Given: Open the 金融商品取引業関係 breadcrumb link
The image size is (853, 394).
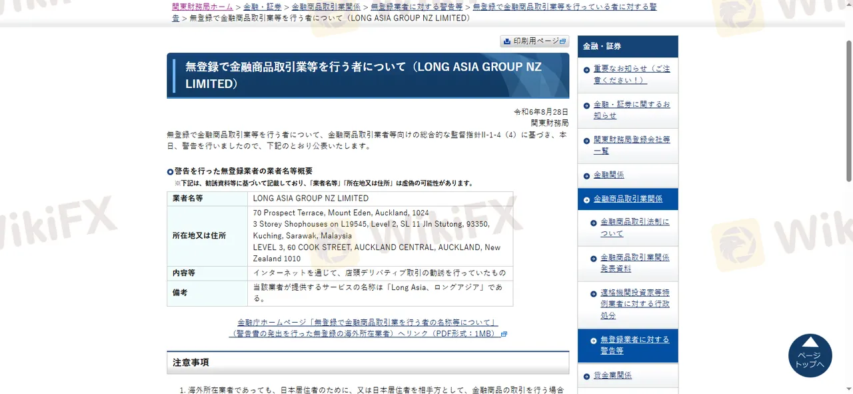Looking at the screenshot, I should pyautogui.click(x=326, y=7).
